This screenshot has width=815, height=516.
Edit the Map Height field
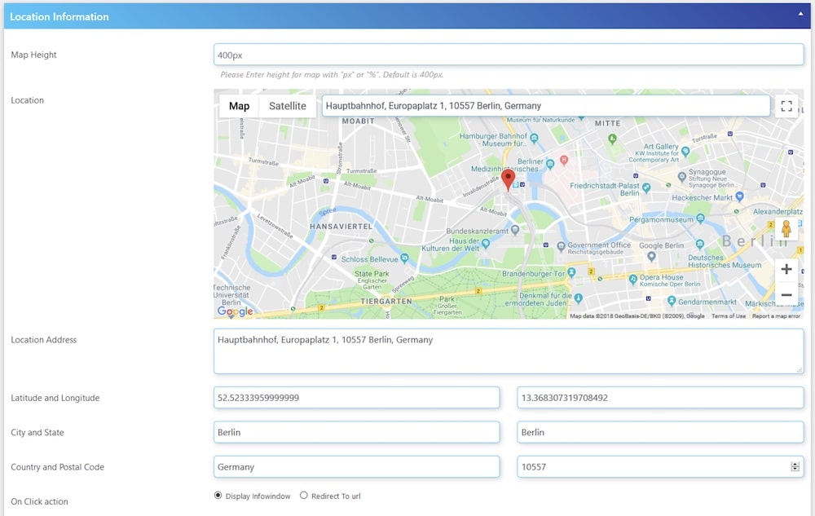[509, 55]
